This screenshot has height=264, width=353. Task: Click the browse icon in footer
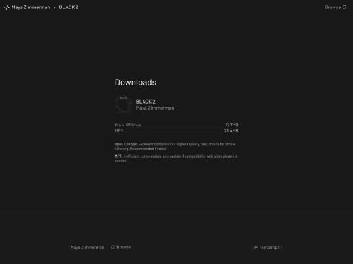click(113, 248)
